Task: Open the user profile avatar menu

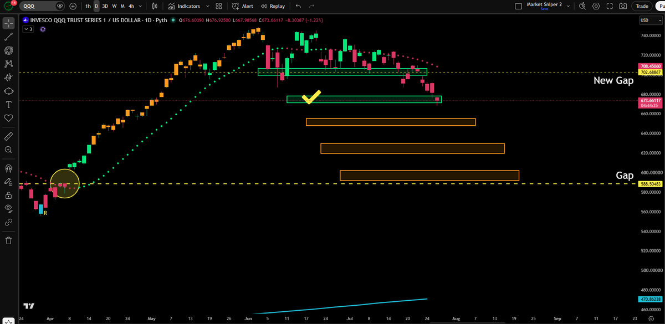Action: 8,6
